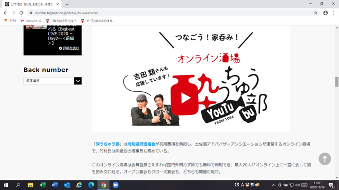The height and width of the screenshot is (190, 339).
Task: Click the scroll-to-top arrow button
Action: point(325,159)
